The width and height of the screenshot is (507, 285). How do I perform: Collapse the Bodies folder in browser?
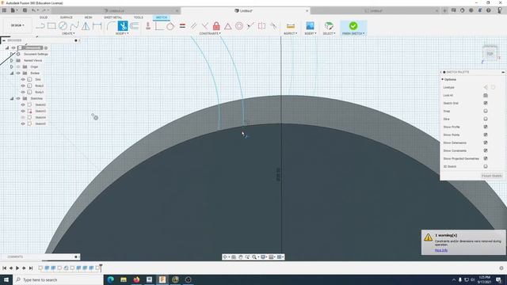[x=12, y=73]
